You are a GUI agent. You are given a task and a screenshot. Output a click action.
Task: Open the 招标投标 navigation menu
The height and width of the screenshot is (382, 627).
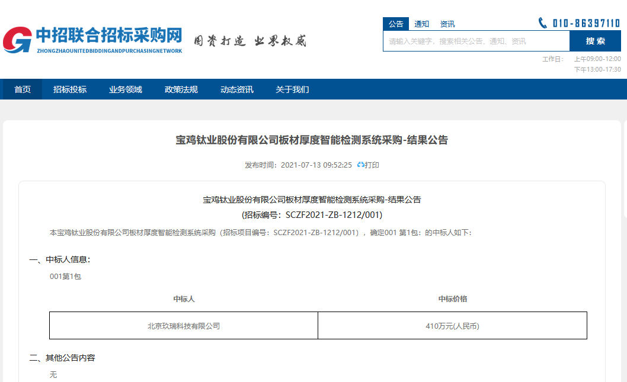(70, 89)
